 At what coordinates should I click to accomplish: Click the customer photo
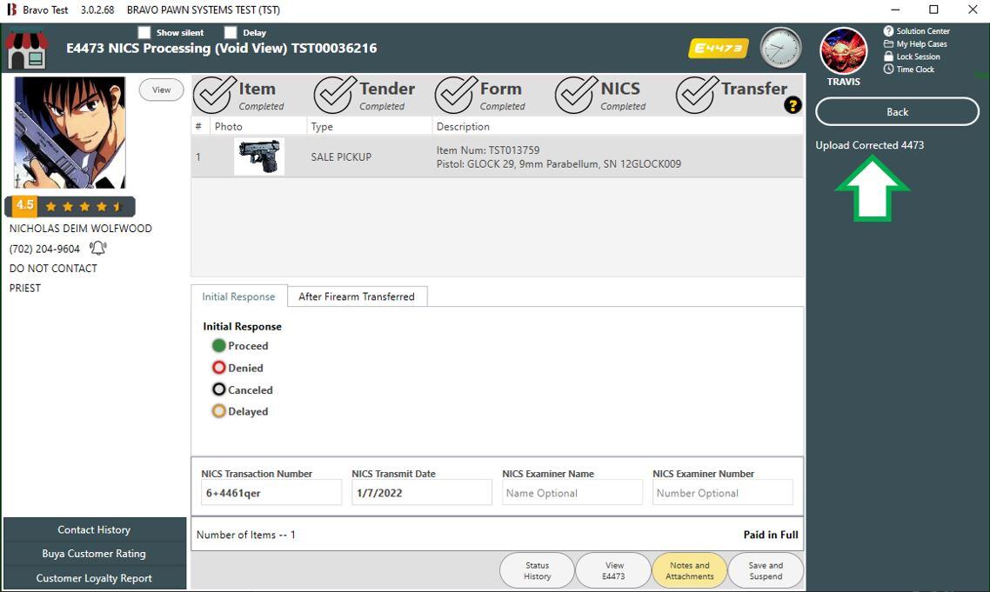(70, 132)
